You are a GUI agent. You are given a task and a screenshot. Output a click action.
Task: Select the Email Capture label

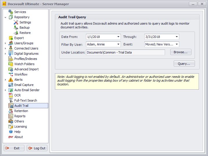(x=24, y=85)
